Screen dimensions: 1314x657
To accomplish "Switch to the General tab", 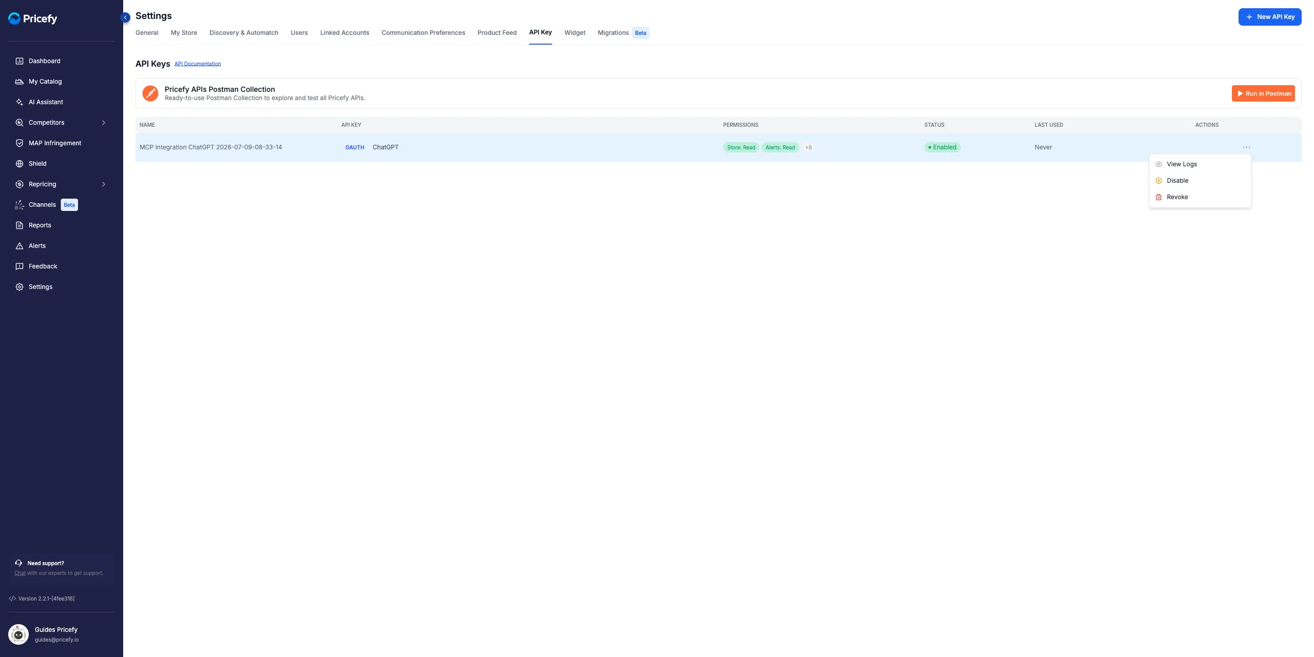I will point(147,33).
